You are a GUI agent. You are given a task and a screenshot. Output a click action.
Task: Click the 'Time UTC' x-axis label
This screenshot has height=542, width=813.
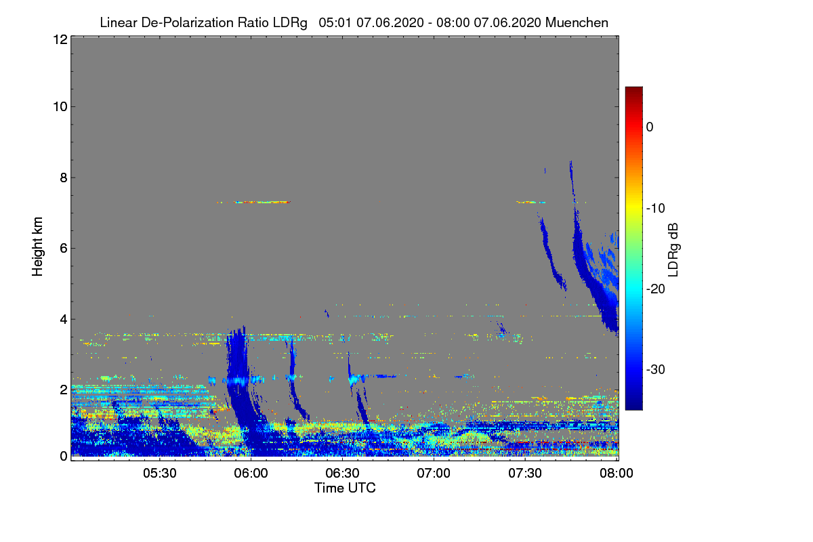point(345,488)
